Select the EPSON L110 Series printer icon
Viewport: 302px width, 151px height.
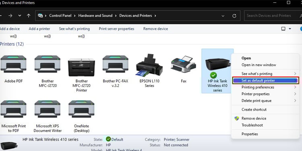[x=149, y=65]
